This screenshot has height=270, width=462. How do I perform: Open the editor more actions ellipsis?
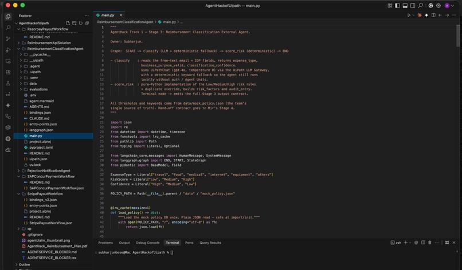coord(454,15)
